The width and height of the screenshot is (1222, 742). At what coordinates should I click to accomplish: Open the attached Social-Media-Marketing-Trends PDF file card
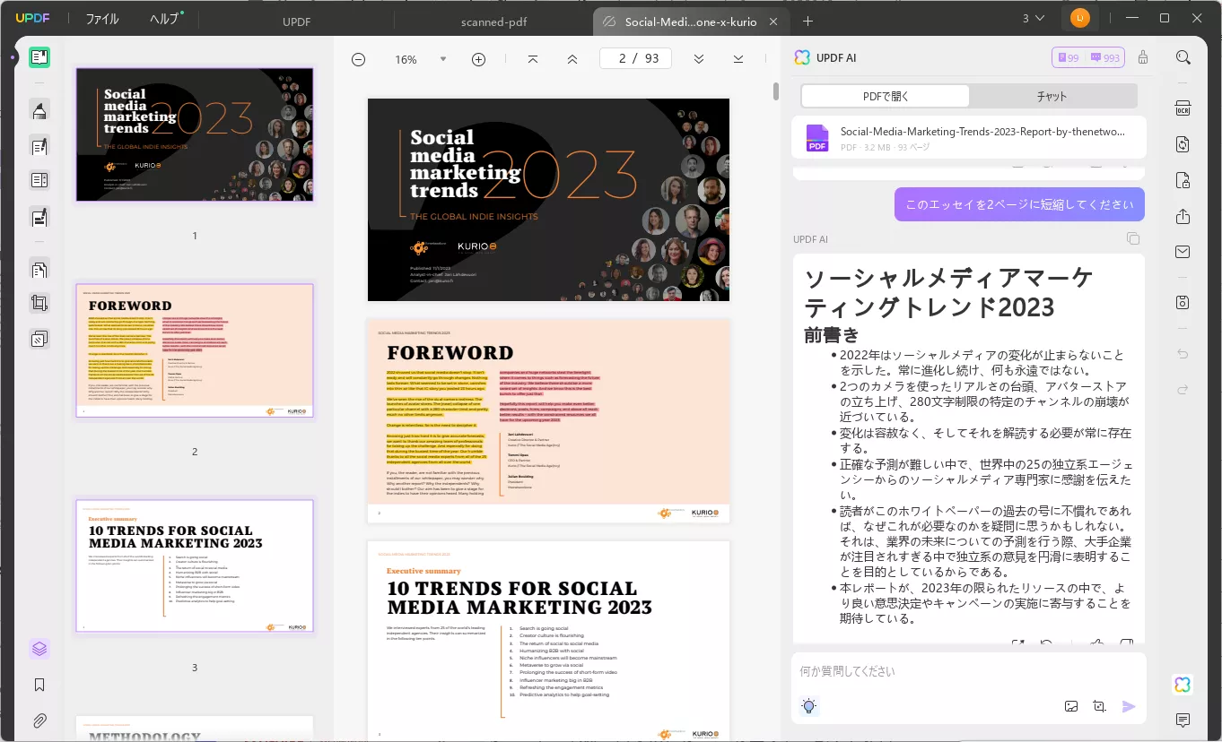(969, 137)
